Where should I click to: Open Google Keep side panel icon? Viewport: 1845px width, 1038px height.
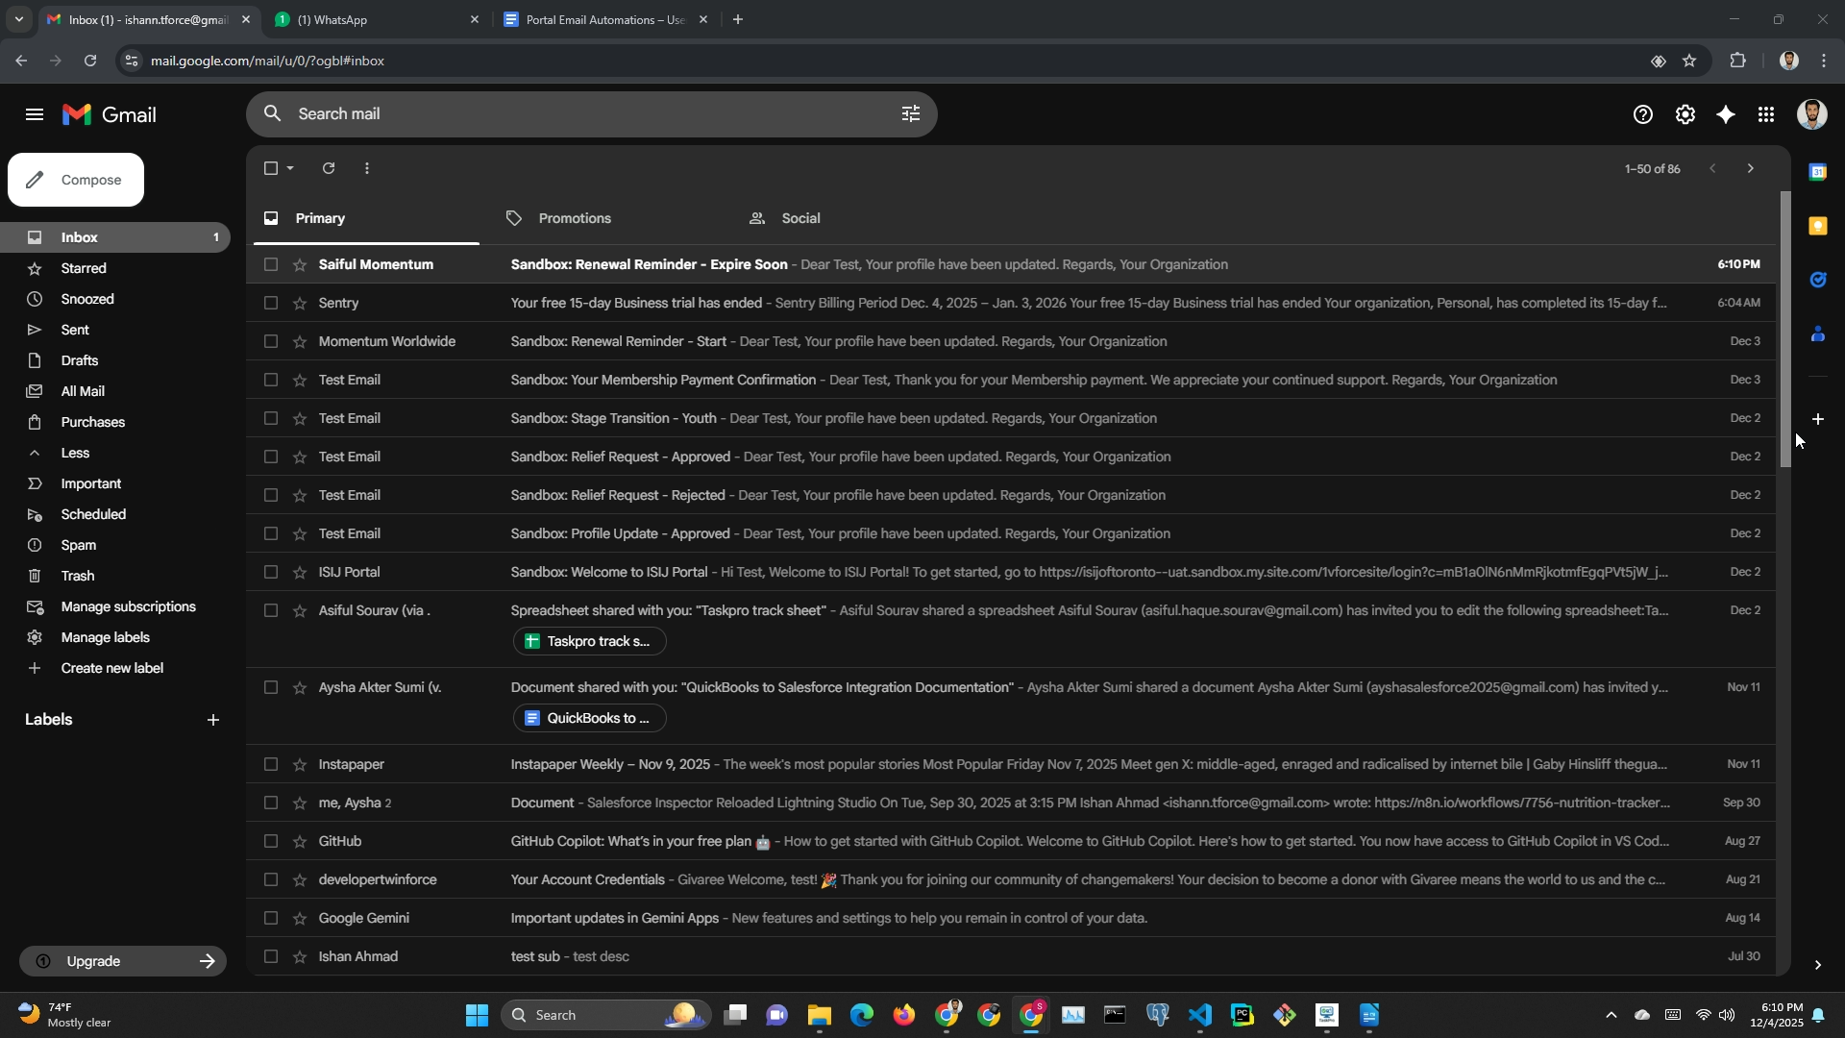click(1817, 226)
